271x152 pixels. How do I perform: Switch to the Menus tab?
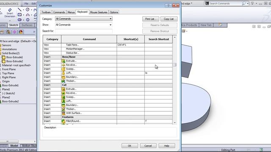coord(71,12)
